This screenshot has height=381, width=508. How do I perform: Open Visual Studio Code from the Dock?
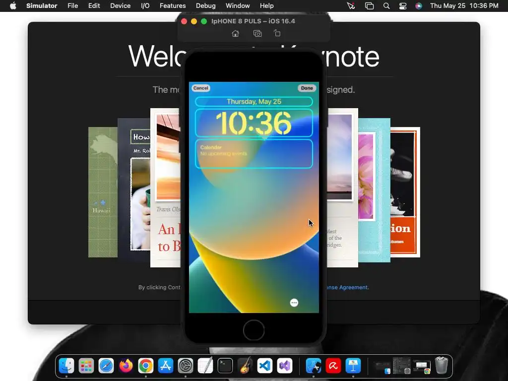click(x=265, y=366)
